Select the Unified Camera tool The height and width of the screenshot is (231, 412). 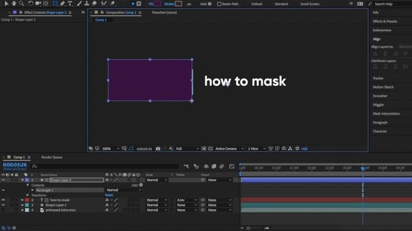(x=38, y=3)
